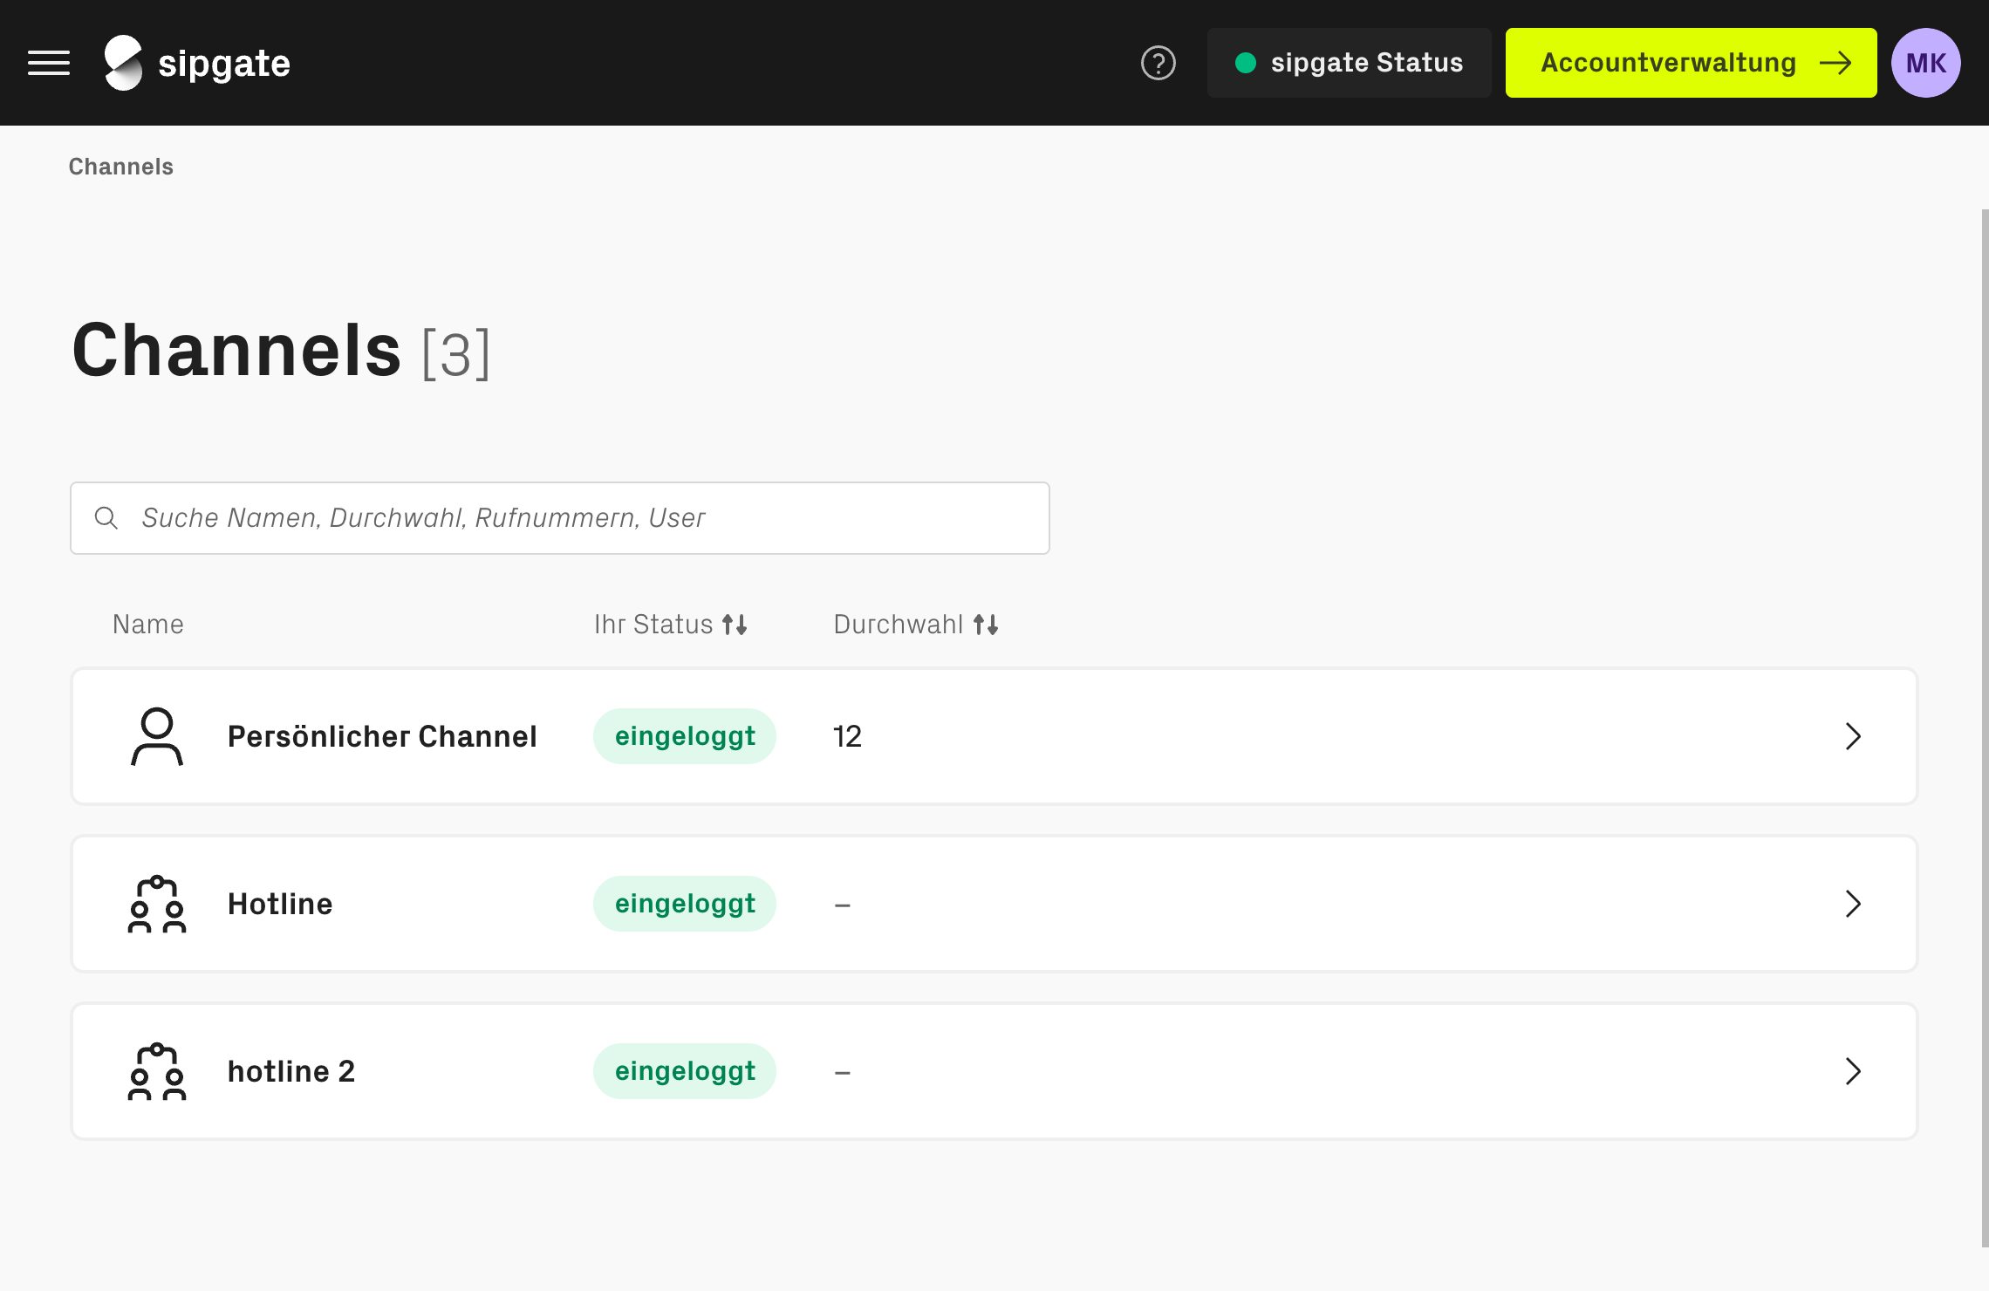Click the Channels breadcrumb
The height and width of the screenshot is (1291, 1989).
pyautogui.click(x=121, y=167)
